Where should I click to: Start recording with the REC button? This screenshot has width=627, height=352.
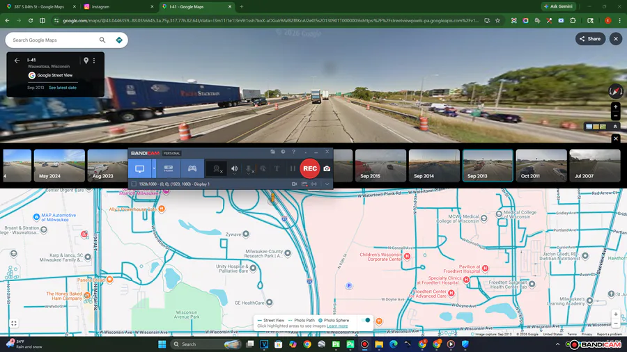point(310,168)
